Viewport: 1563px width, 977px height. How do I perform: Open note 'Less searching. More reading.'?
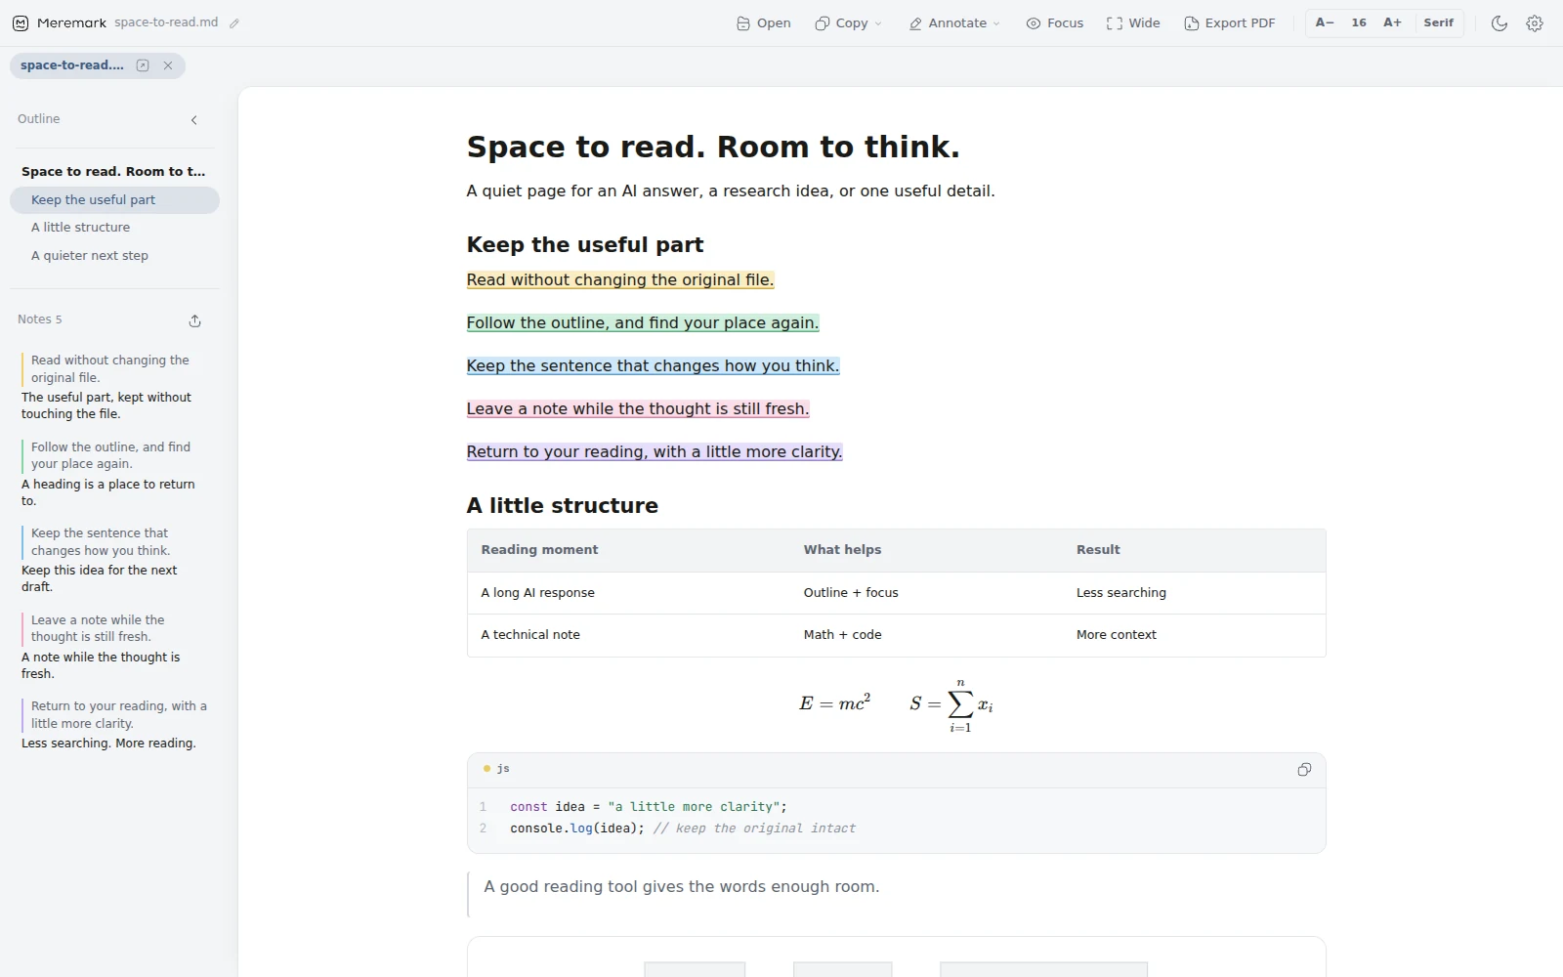click(108, 743)
